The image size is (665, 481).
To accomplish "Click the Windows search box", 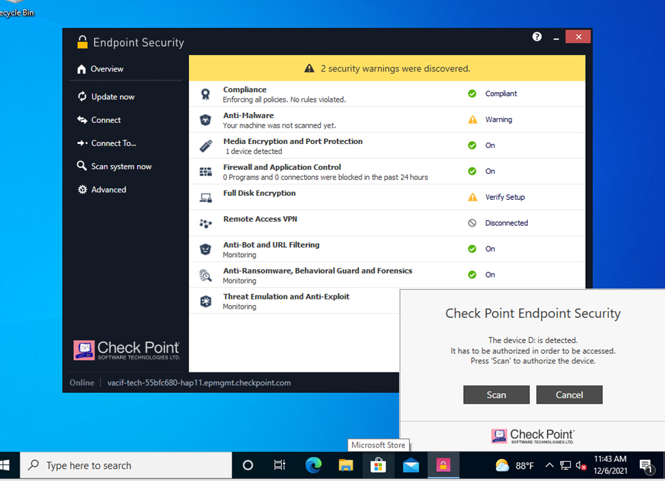I will [126, 465].
